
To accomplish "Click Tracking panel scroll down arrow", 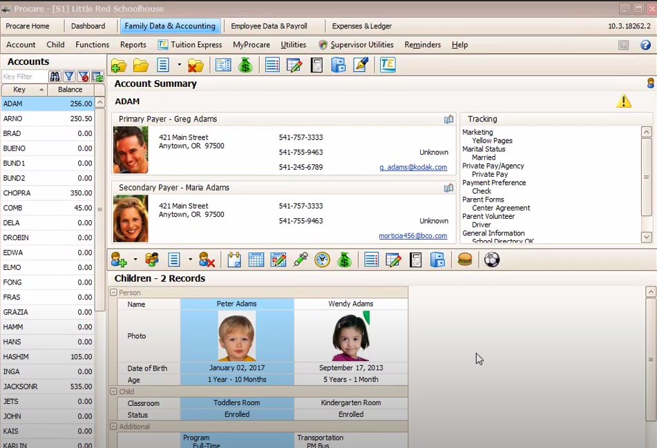I will point(647,237).
